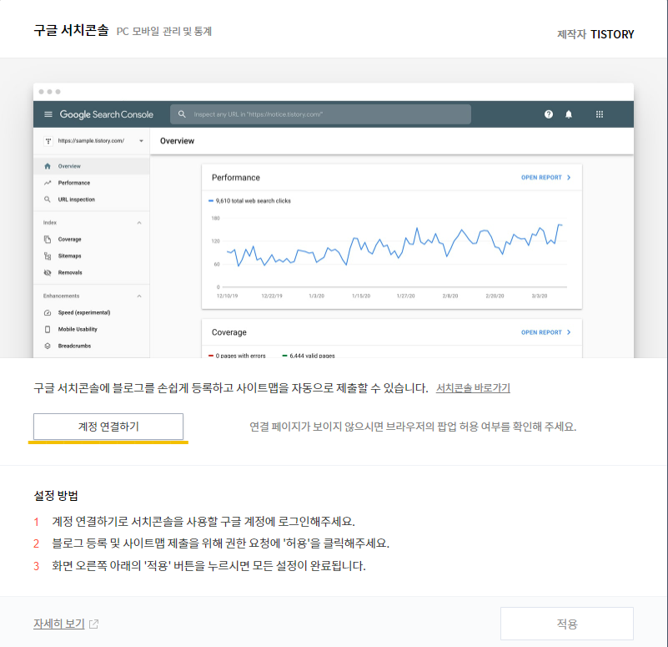Open the sample.tistory.com property dropdown
Viewport: 668px width, 647px height.
coord(93,141)
